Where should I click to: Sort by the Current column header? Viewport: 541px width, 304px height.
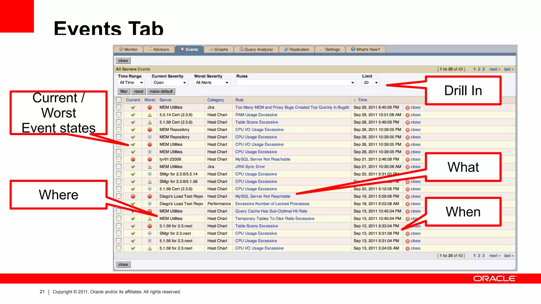[133, 100]
